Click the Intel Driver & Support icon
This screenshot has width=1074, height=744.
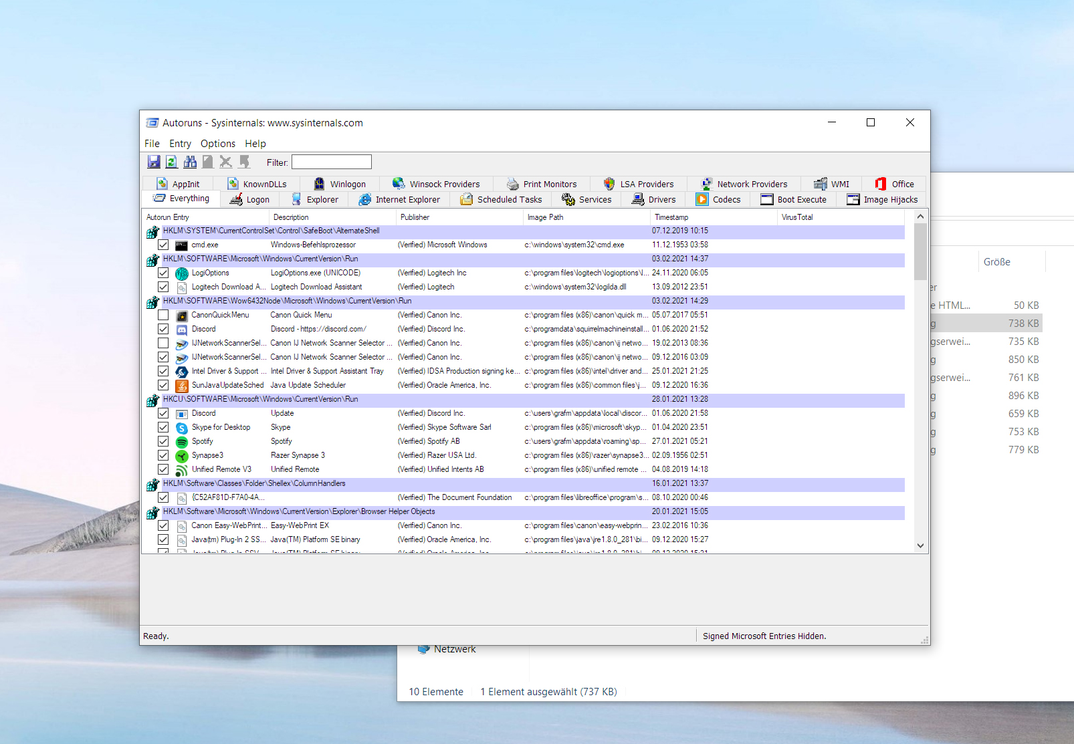[181, 372]
